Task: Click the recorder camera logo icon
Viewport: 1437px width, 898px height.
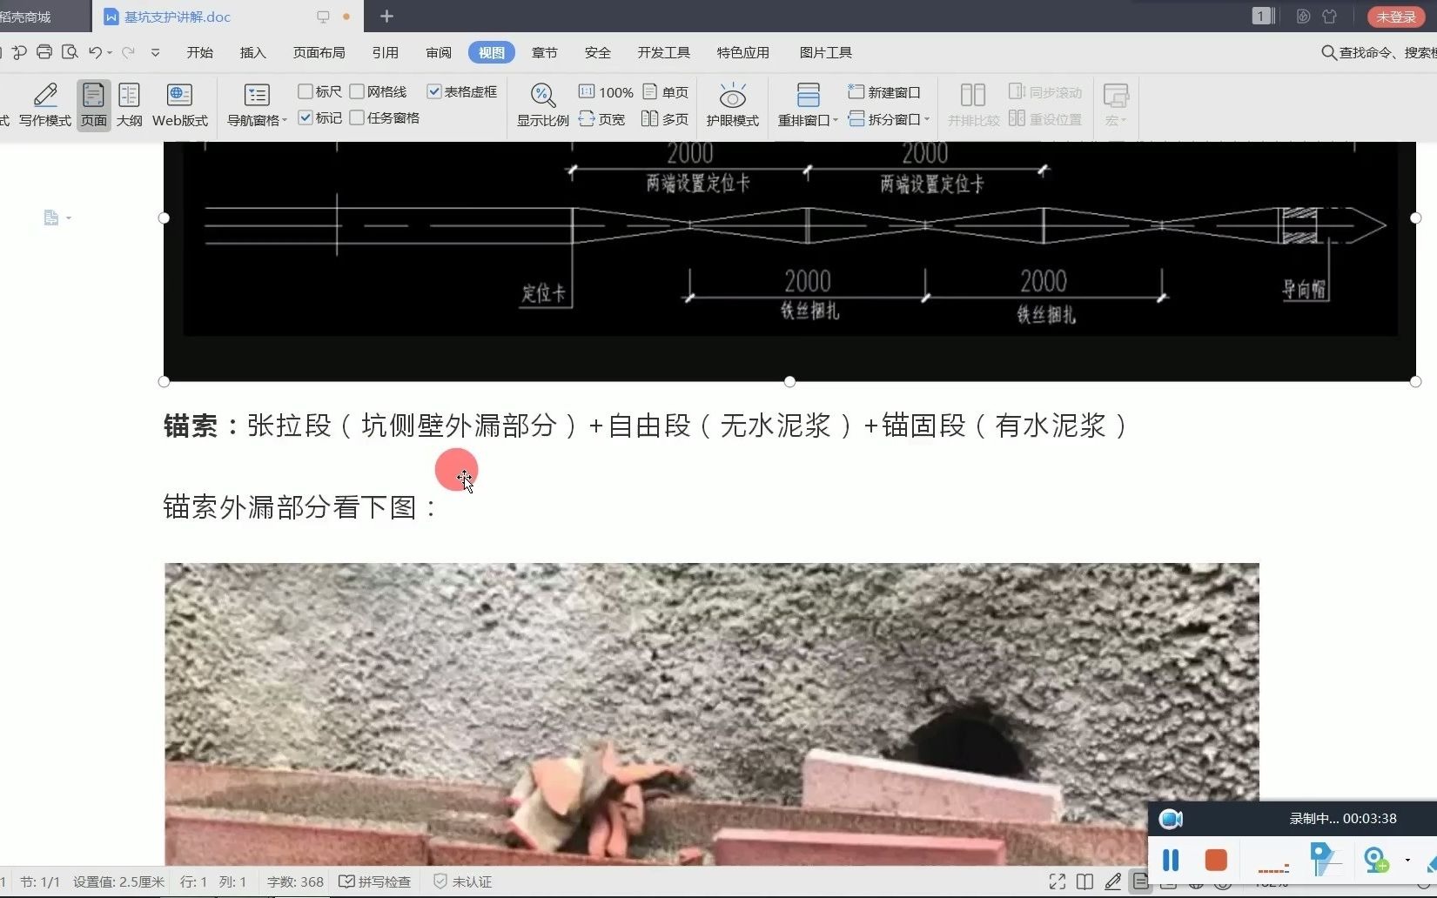Action: click(x=1171, y=819)
